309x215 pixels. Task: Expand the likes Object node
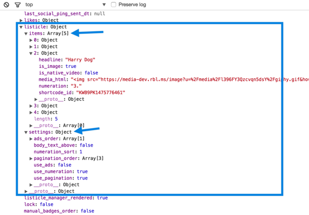tap(21, 20)
